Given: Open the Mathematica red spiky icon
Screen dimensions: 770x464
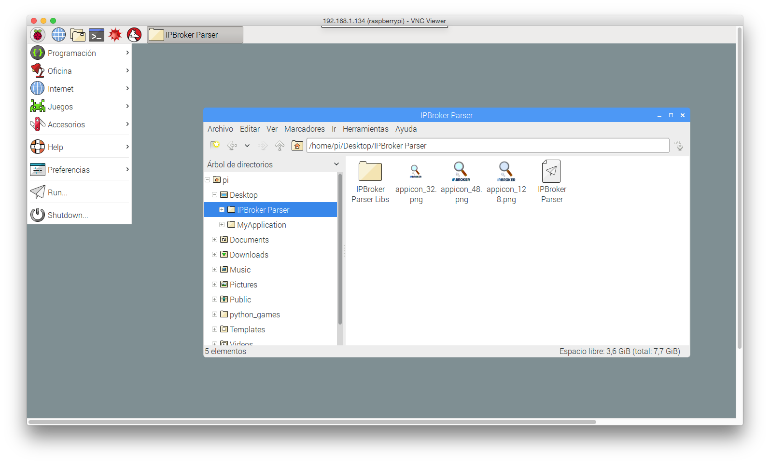Looking at the screenshot, I should tap(115, 35).
